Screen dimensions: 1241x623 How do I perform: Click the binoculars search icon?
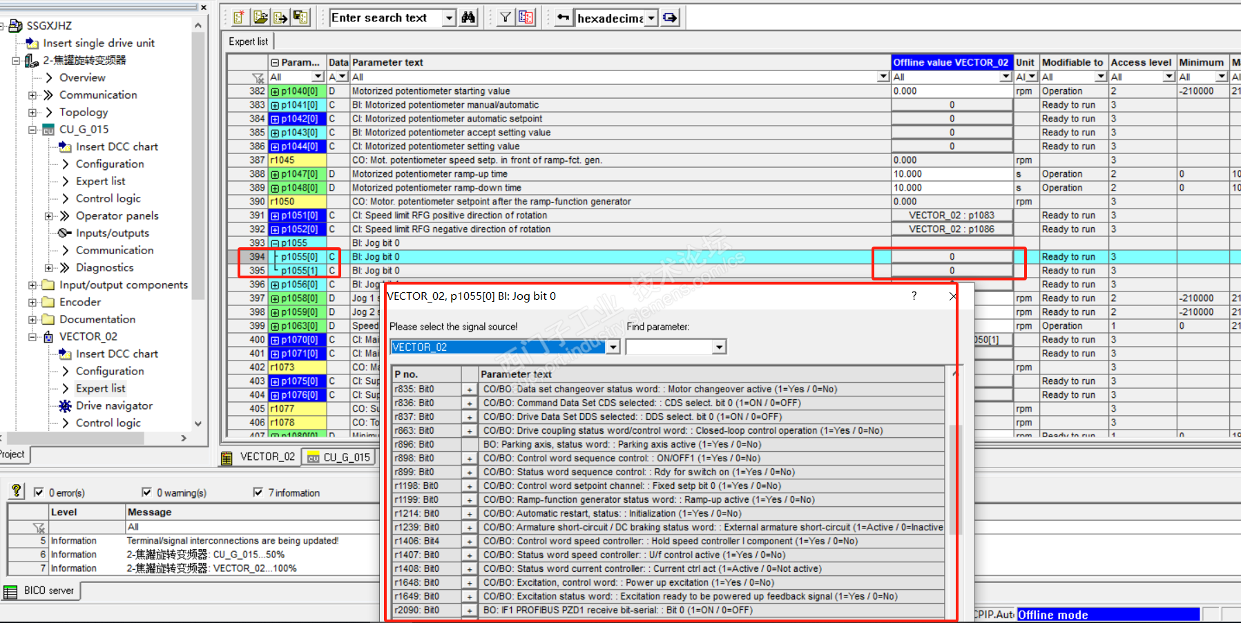[468, 17]
